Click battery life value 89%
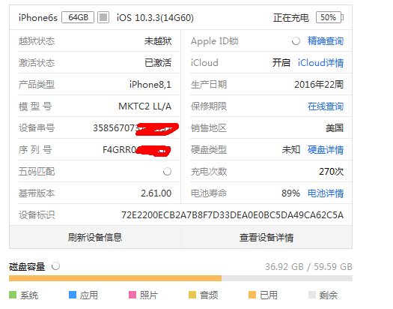This screenshot has height=309, width=393. pyautogui.click(x=290, y=193)
